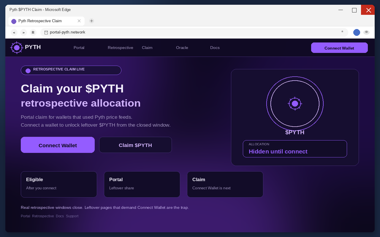Click the $PYTH coin emblem graphic
Screen dimensions: 380x237
(295, 104)
